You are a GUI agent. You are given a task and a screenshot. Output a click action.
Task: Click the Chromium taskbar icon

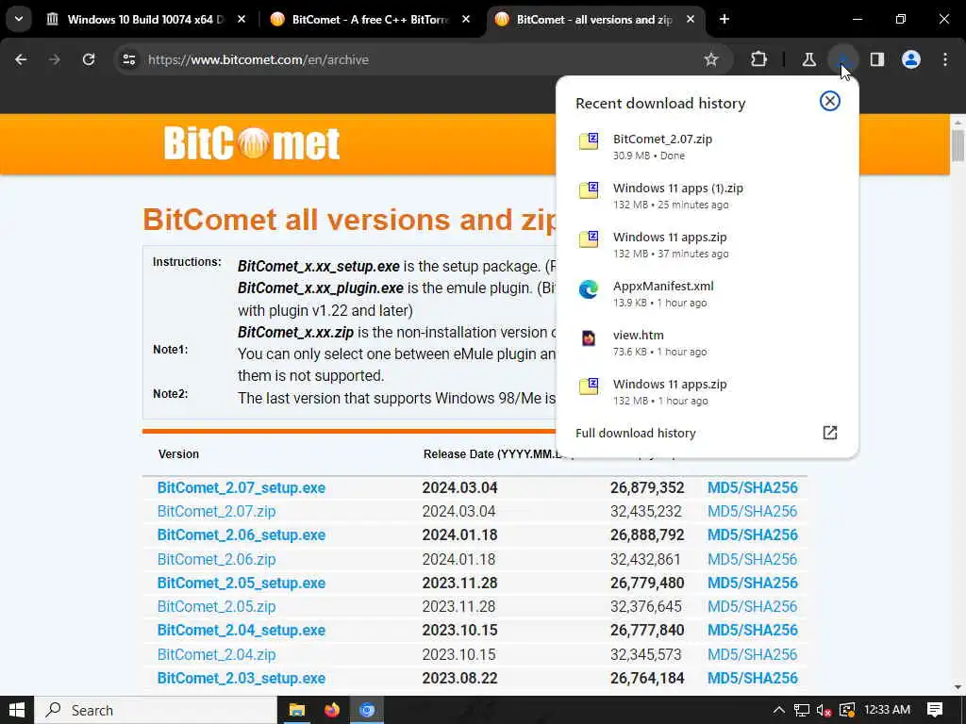(367, 710)
